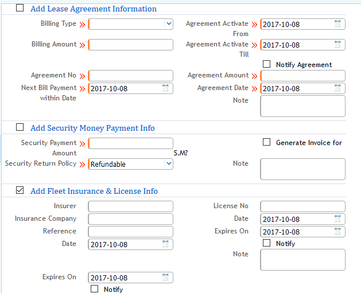This screenshot has width=361, height=293.
Task: Enable Generate Invoice for S.M checkbox
Action: click(x=266, y=142)
